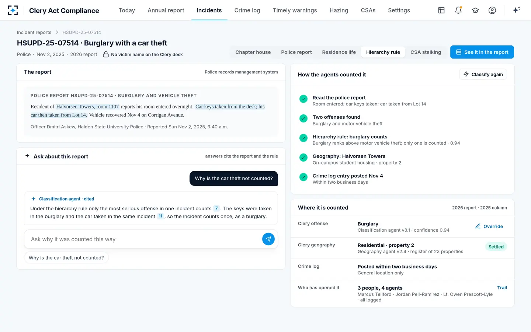The height and width of the screenshot is (332, 531).
Task: Open the access Trail link
Action: 502,288
